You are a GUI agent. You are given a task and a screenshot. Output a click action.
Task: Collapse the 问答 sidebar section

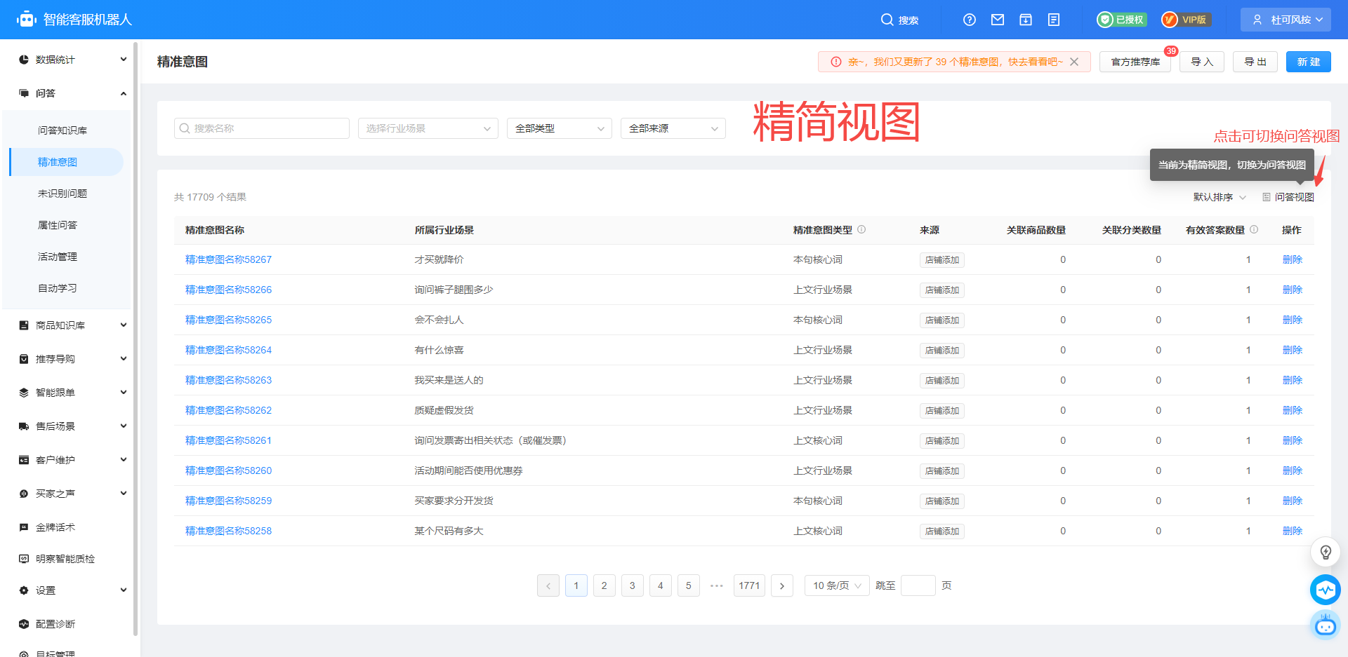click(124, 93)
